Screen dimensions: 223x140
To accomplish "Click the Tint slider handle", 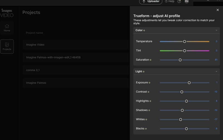I will 185,51.
